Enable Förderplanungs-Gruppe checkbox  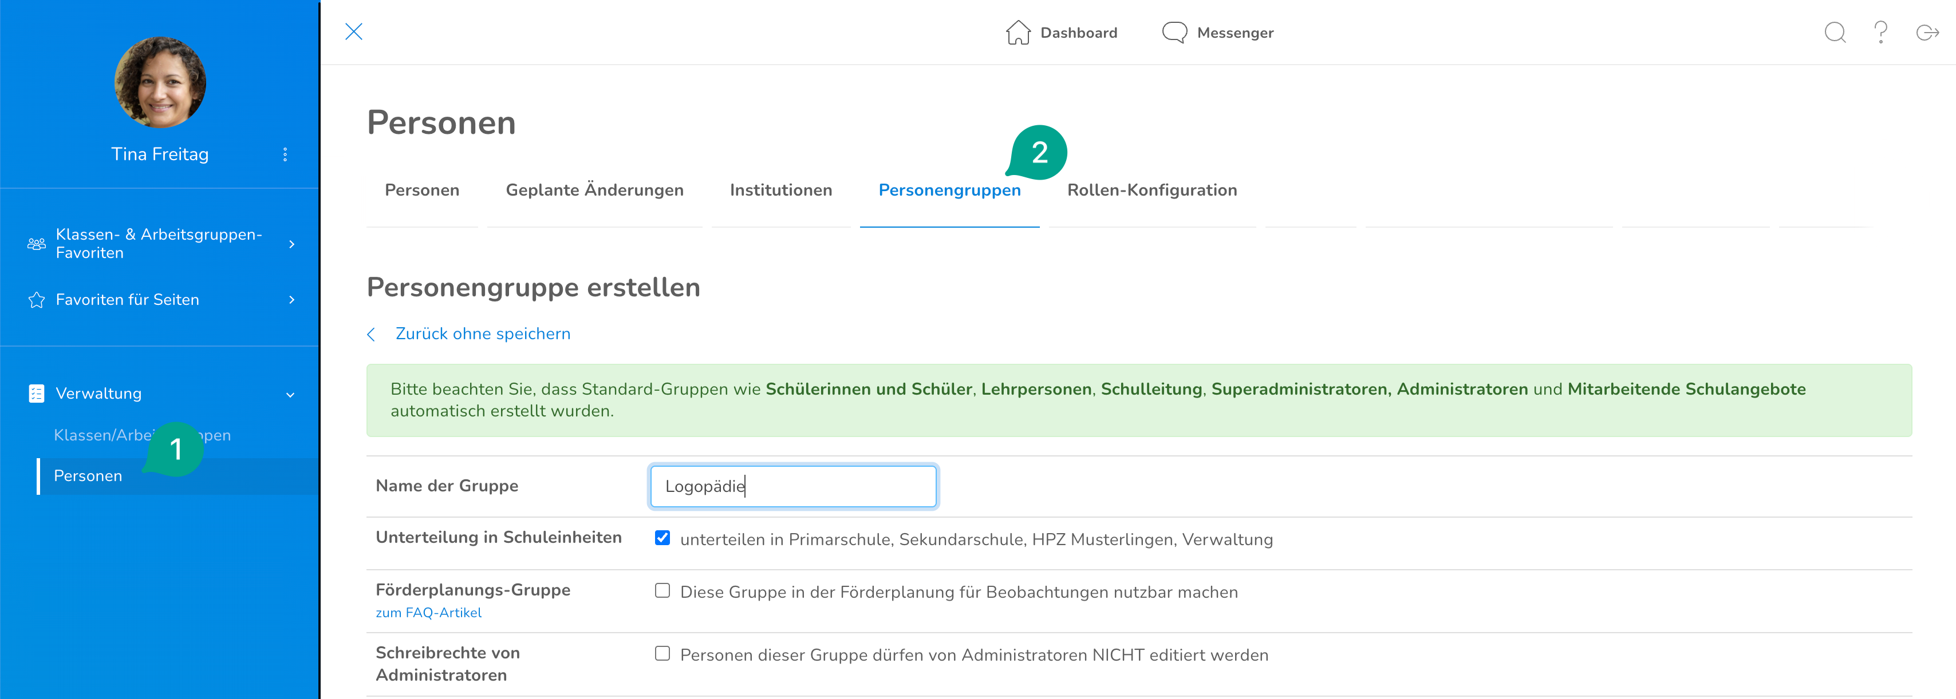pos(662,590)
